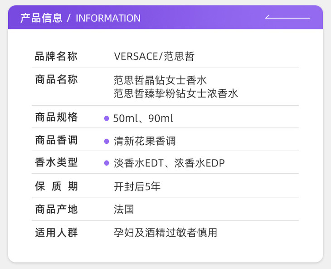Click the 商品名称 row label
Screen dimensions: 331x269
56,80
